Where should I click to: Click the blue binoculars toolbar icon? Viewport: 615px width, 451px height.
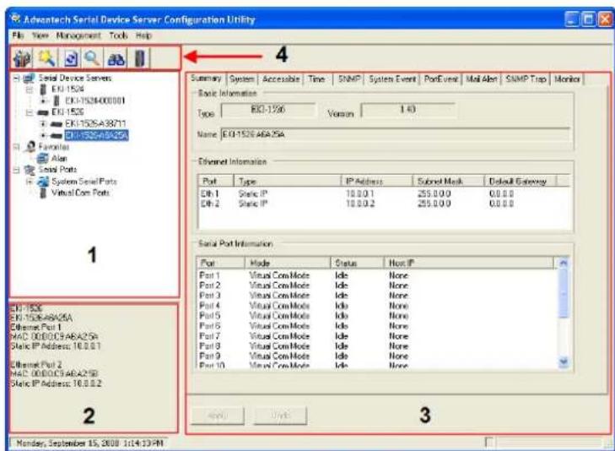[x=116, y=59]
